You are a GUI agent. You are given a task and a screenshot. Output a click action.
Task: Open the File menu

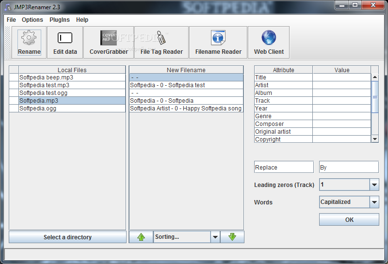(11, 20)
